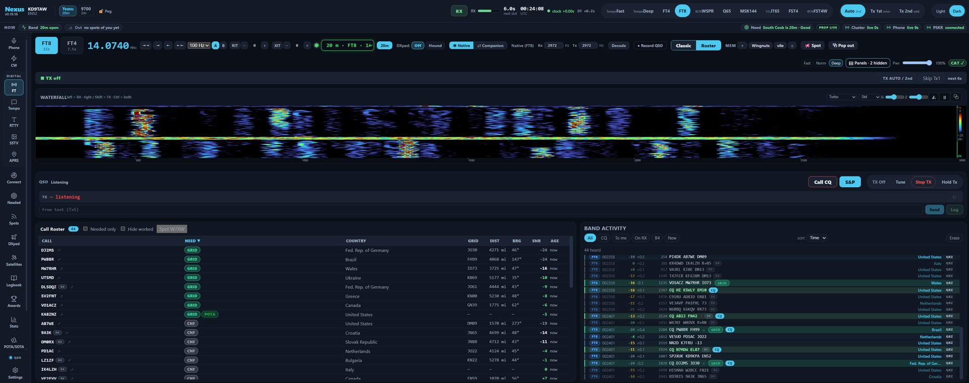This screenshot has width=969, height=383.
Task: Toggle RIT
Action: [x=235, y=45]
